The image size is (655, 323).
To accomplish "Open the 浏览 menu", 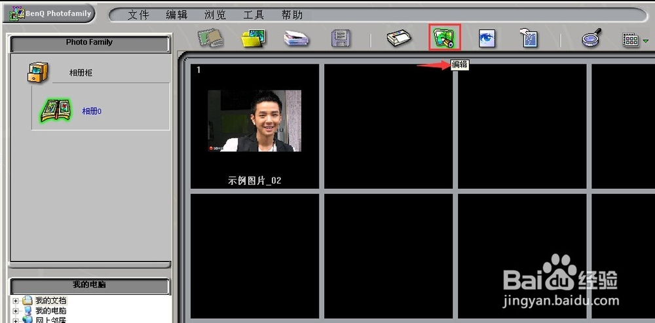I will click(215, 15).
